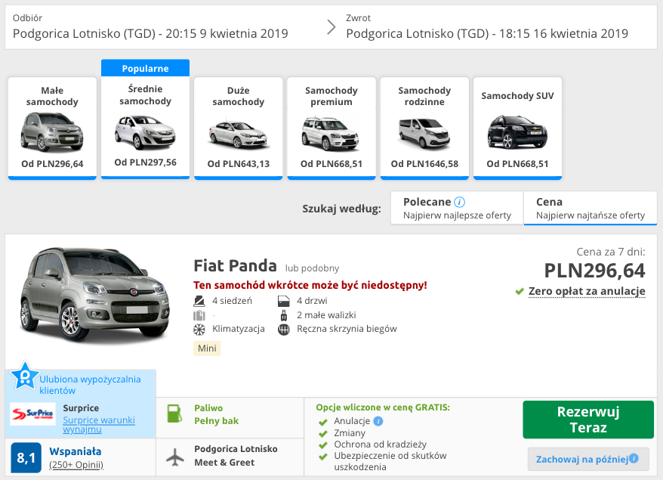Click the green check beside Zero opłat
663x480 pixels.
[520, 292]
